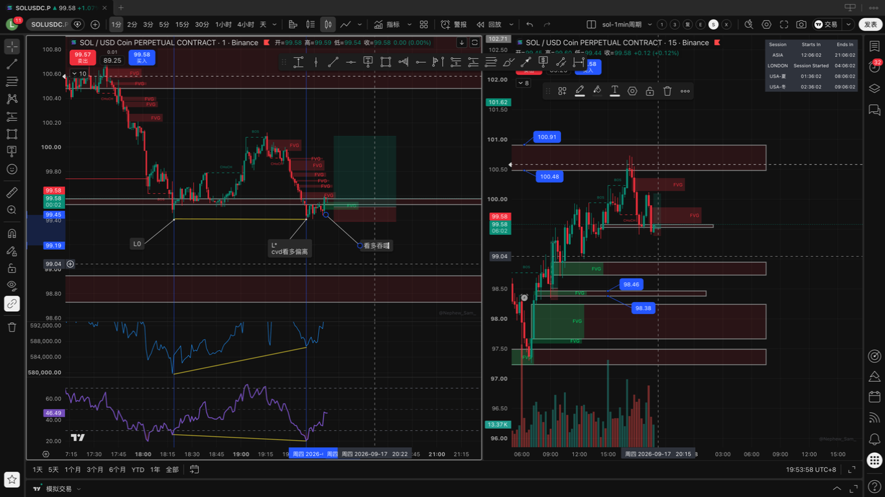Open quick search in the top toolbar
Viewport: 885px width, 497px height.
click(749, 25)
